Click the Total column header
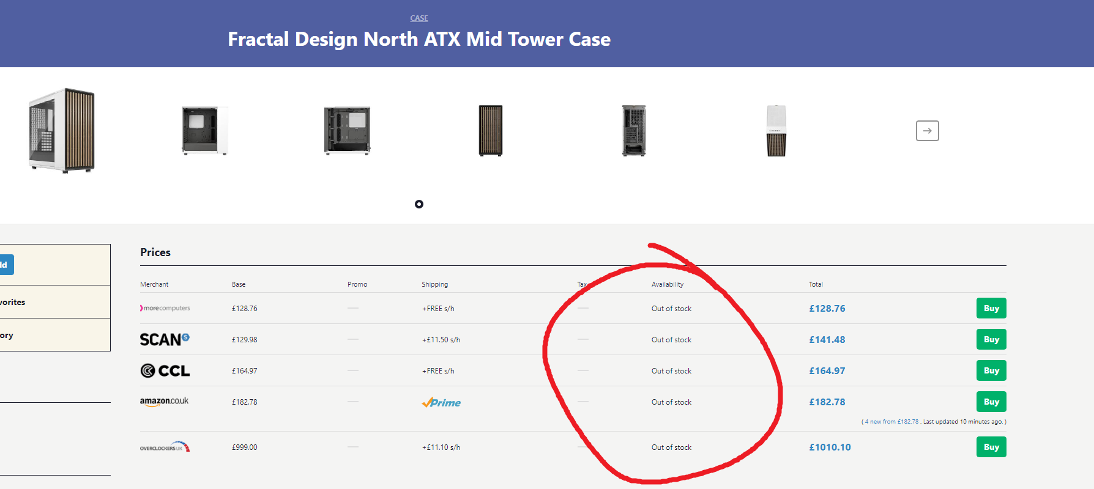Screen dimensions: 1094x489 [816, 284]
